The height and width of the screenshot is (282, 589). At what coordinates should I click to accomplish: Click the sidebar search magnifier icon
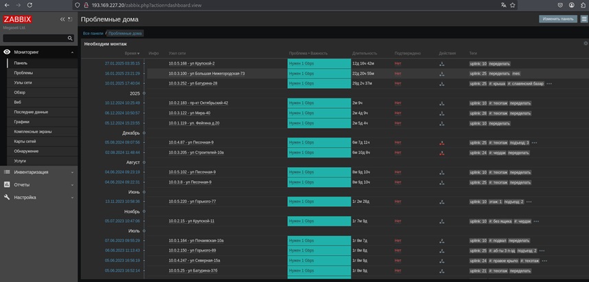[x=70, y=39]
